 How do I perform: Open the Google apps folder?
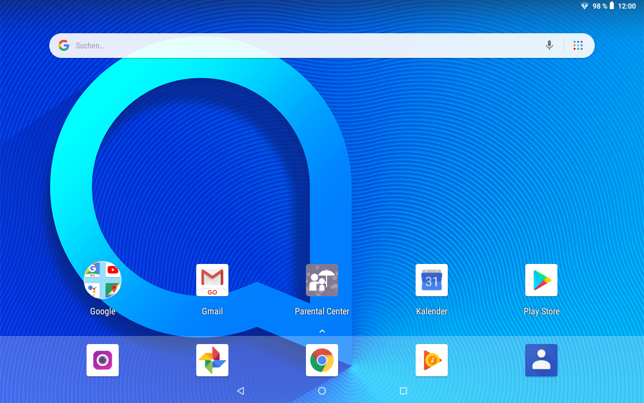(103, 280)
